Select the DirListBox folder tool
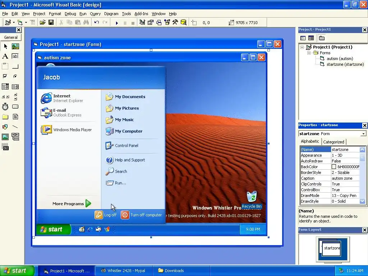 pyautogui.click(x=5, y=117)
